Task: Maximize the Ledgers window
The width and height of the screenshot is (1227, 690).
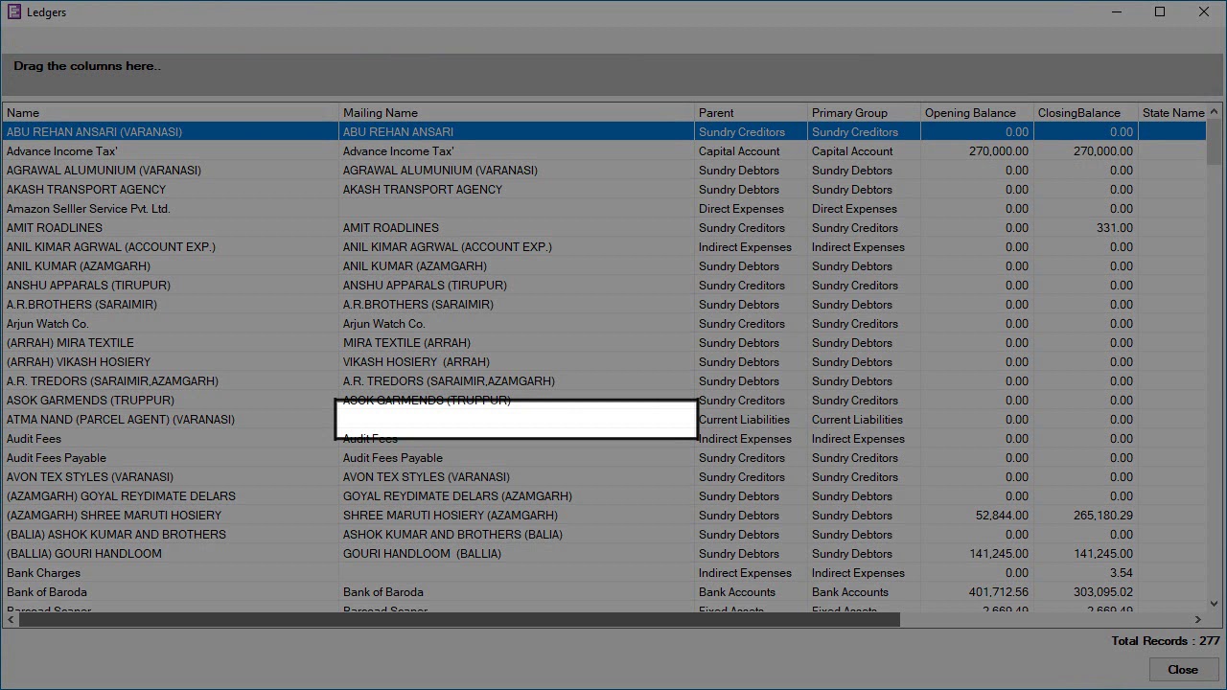Action: pyautogui.click(x=1160, y=11)
